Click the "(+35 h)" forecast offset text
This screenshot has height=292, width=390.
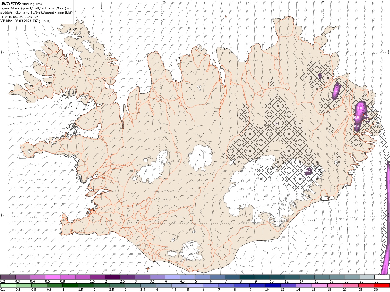[x=44, y=21]
